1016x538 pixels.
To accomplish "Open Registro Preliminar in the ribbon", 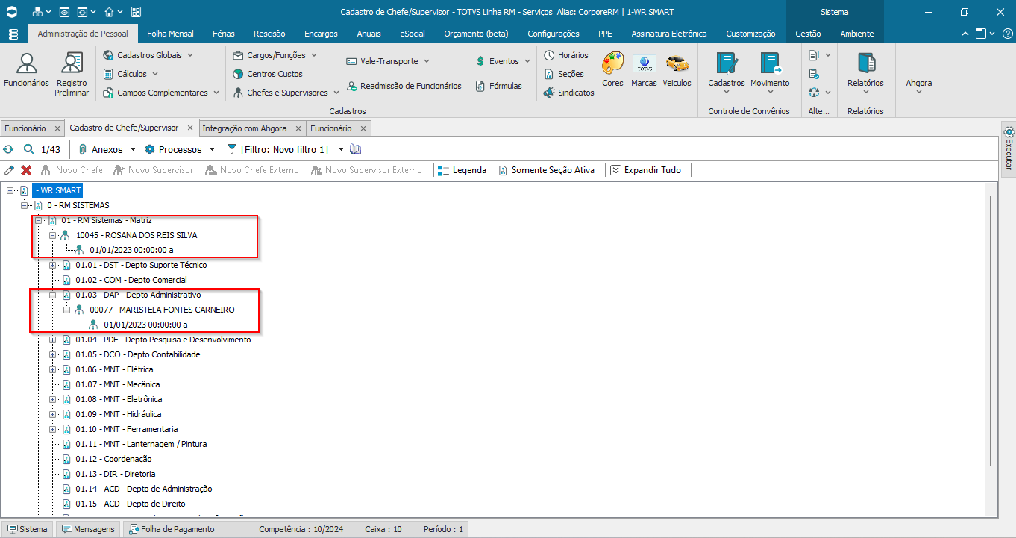I will click(x=72, y=74).
